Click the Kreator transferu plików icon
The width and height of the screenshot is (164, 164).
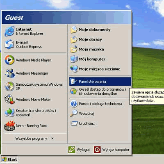tap(9, 112)
